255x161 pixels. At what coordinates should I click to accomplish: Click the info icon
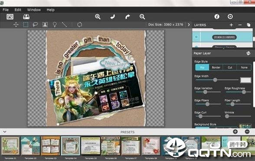coord(217,16)
